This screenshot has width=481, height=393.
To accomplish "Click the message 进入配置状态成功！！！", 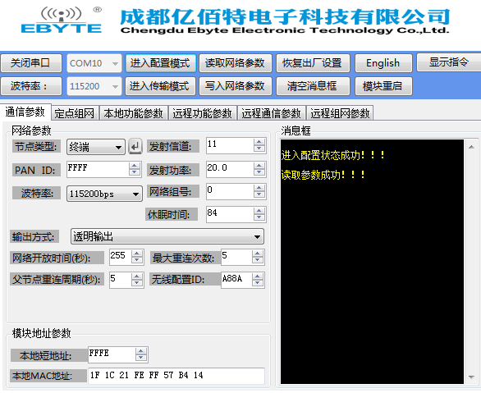I will click(333, 155).
